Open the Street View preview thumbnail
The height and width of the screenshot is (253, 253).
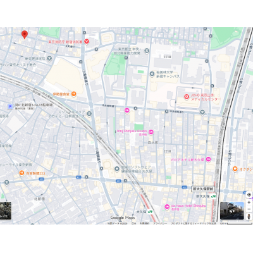click(x=232, y=211)
